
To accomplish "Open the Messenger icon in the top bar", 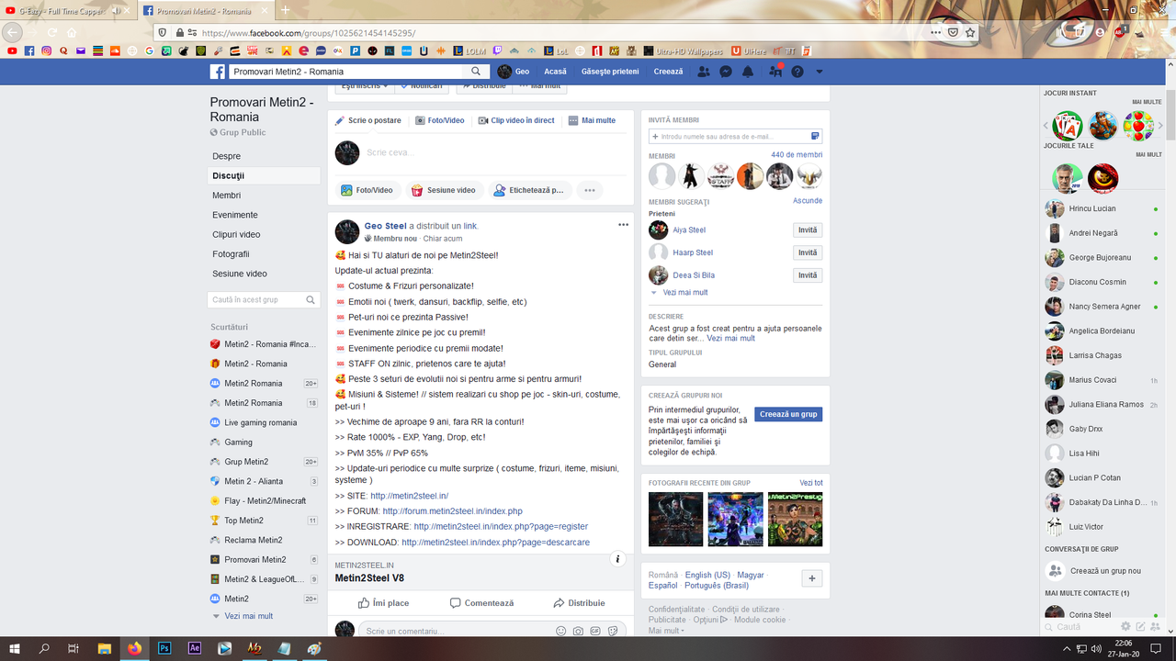I will [x=726, y=72].
